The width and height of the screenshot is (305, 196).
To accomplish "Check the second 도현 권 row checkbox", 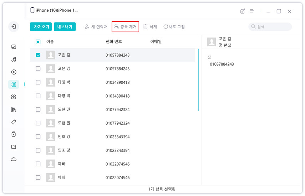I will 38,123.
